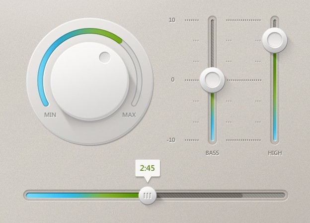Click the HIGH label below the slider
The image size is (310, 223).
tap(275, 153)
